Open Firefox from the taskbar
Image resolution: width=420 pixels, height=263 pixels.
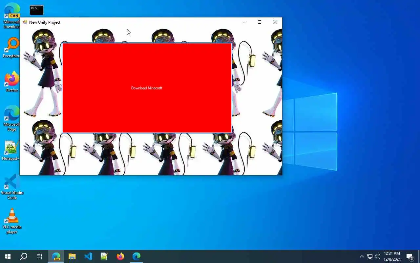click(120, 256)
